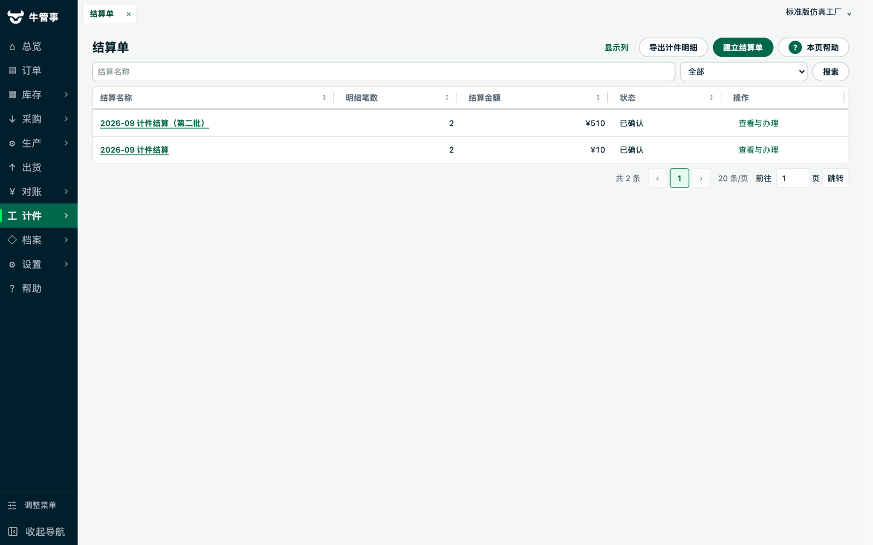This screenshot has height=545, width=873.
Task: Click the 库存 inventory icon
Action: pos(12,95)
